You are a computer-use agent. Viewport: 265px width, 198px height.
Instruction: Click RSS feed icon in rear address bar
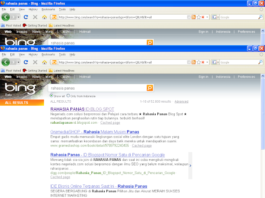[193, 17]
